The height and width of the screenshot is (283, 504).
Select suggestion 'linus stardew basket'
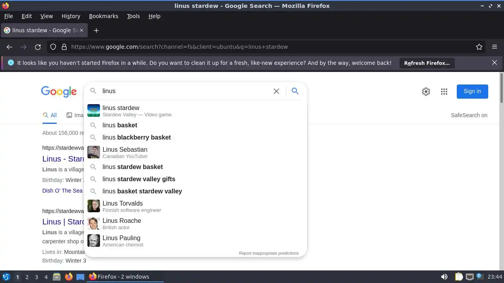[195, 167]
